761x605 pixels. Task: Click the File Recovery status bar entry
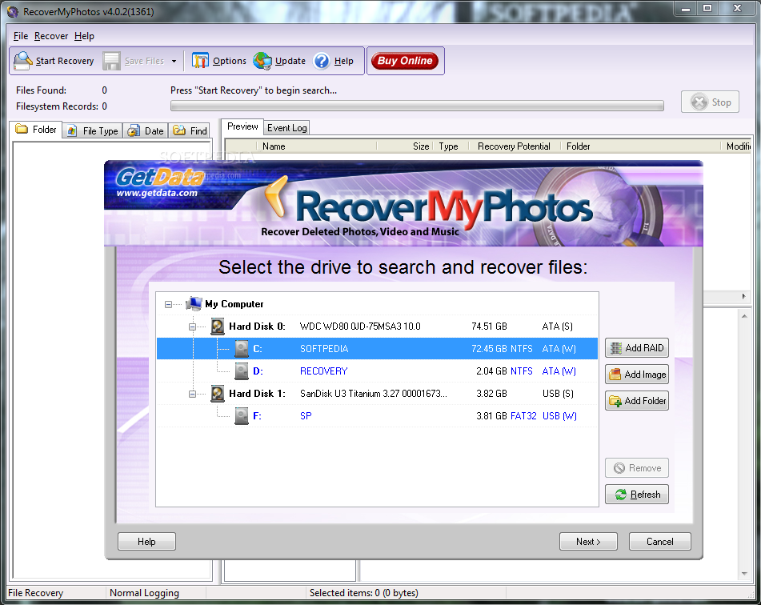tap(35, 593)
